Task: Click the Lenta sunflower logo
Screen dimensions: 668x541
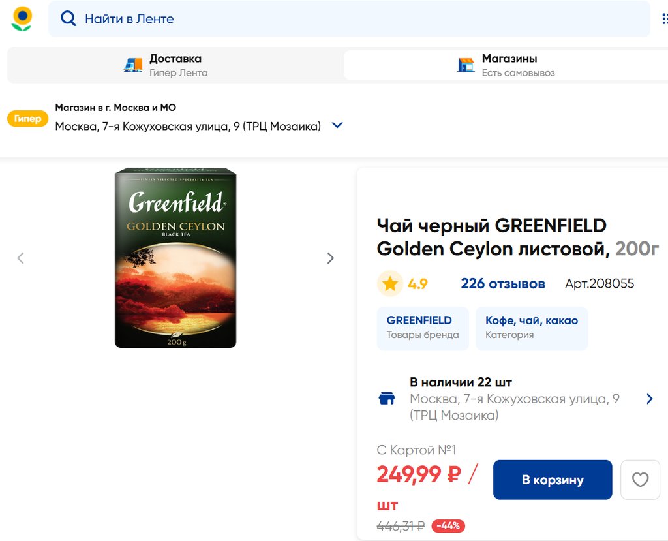Action: (22, 19)
